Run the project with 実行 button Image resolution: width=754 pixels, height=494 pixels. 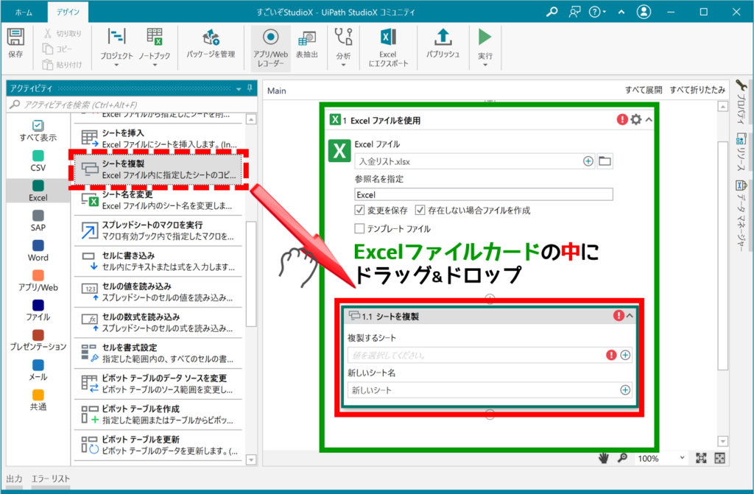pos(485,47)
